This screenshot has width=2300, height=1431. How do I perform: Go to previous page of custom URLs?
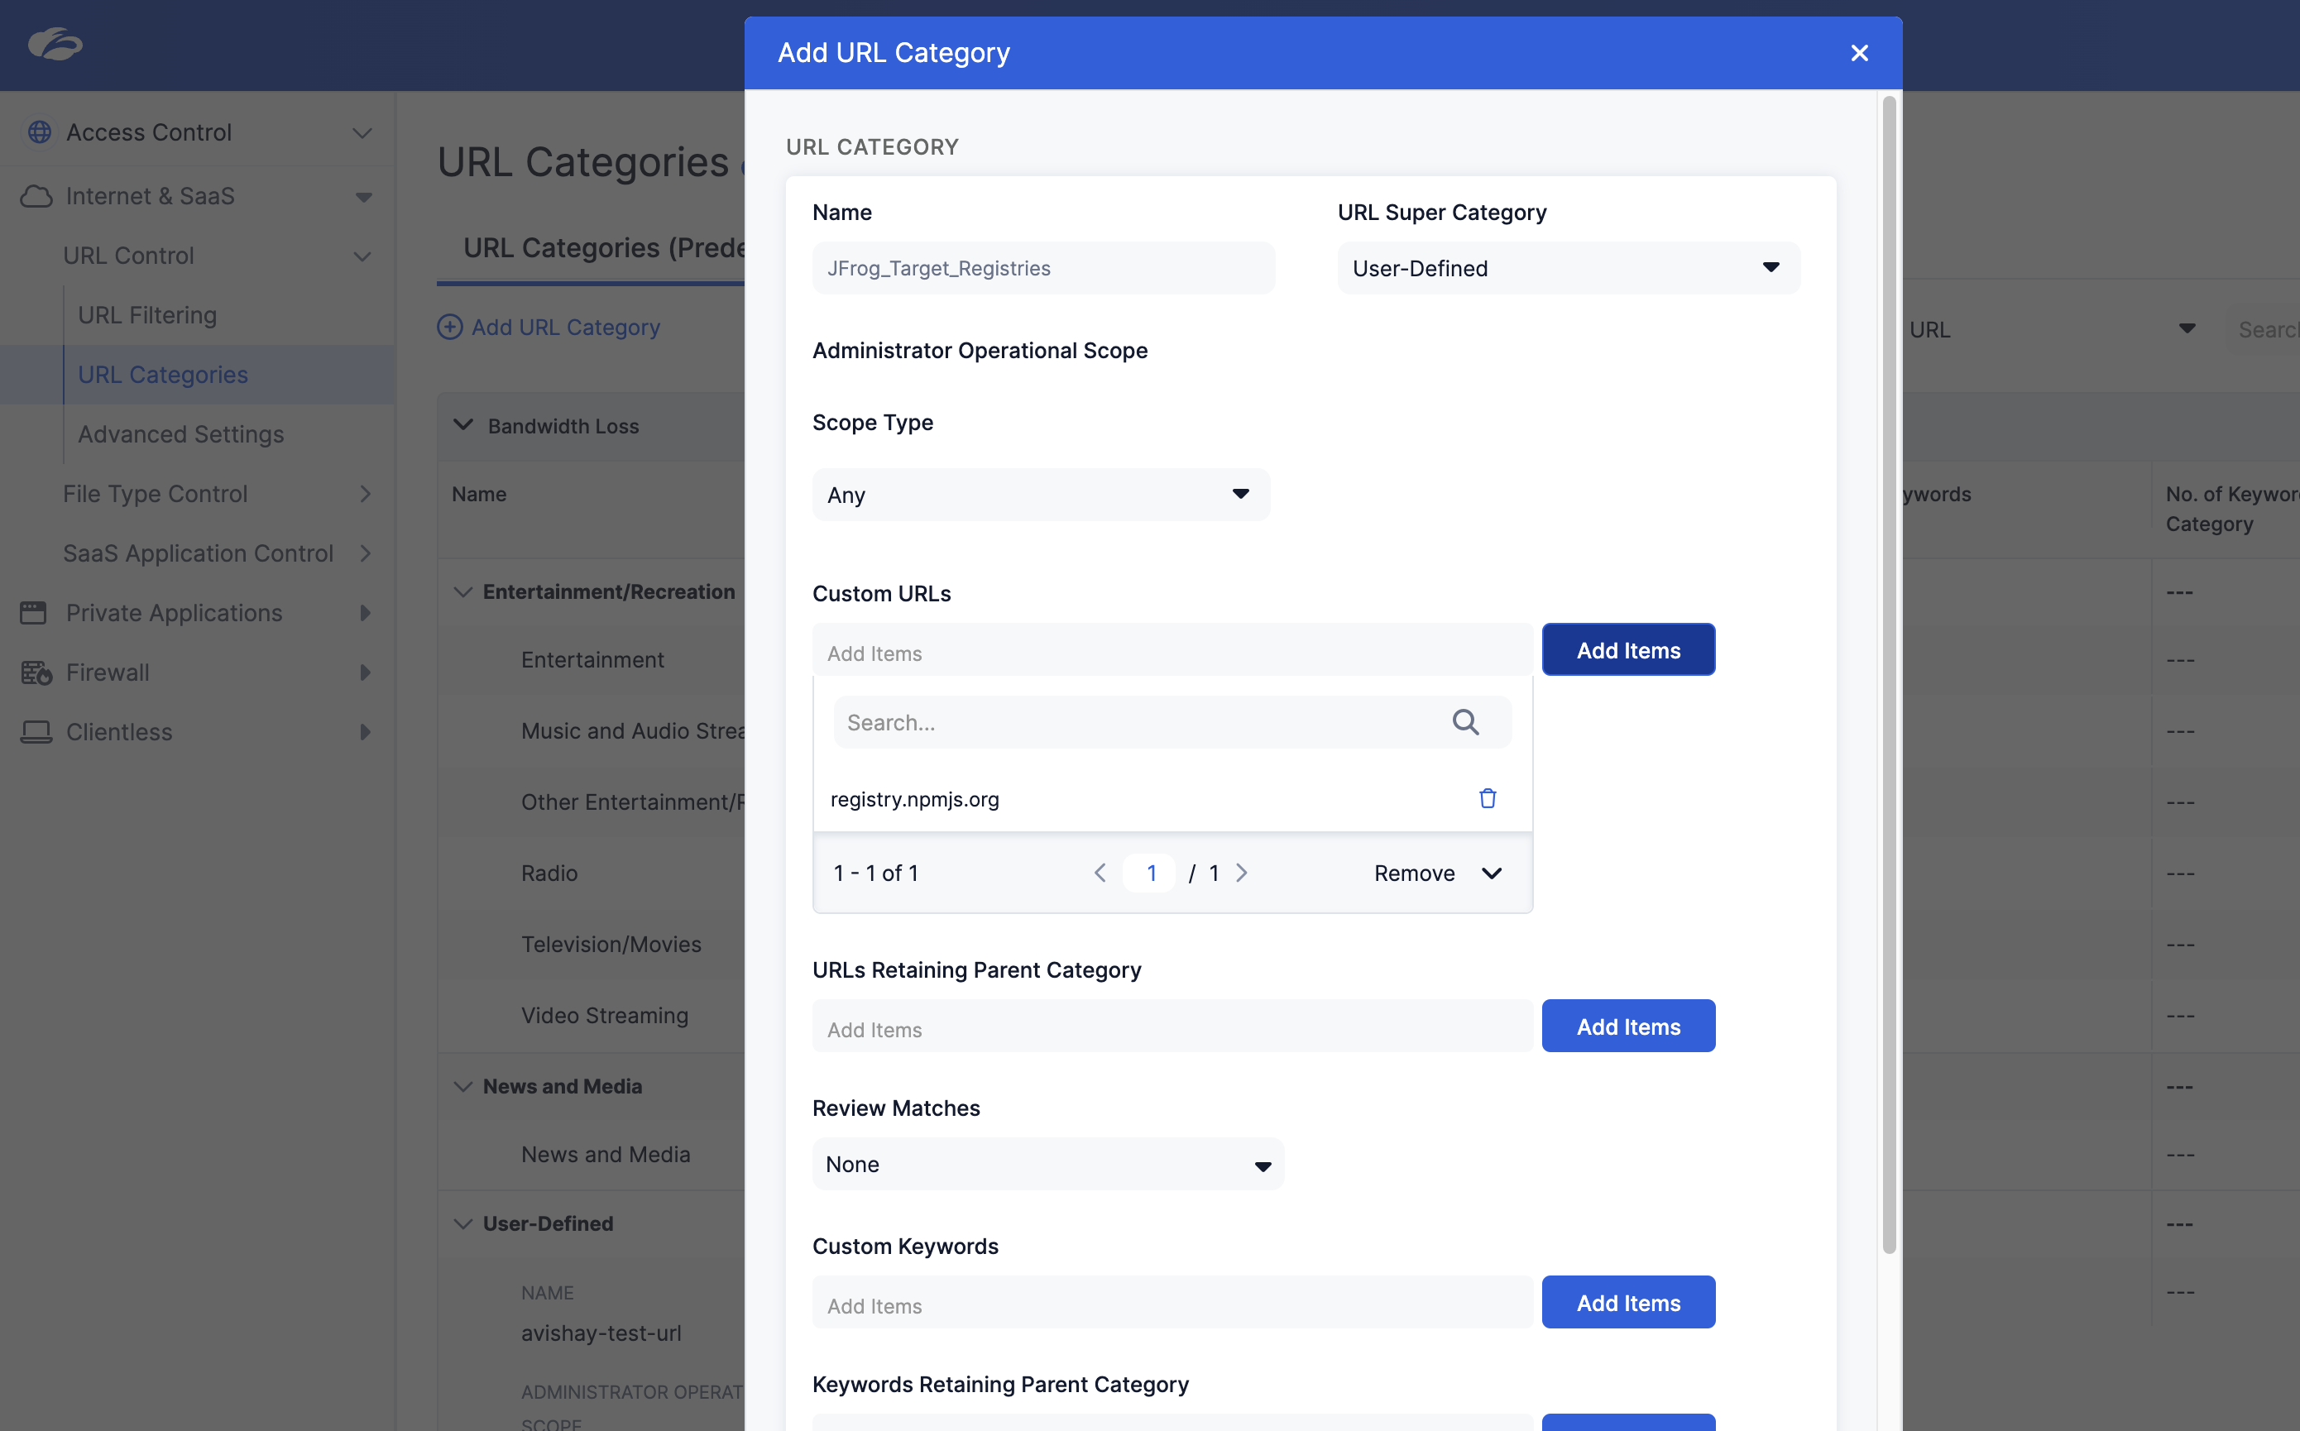1100,873
